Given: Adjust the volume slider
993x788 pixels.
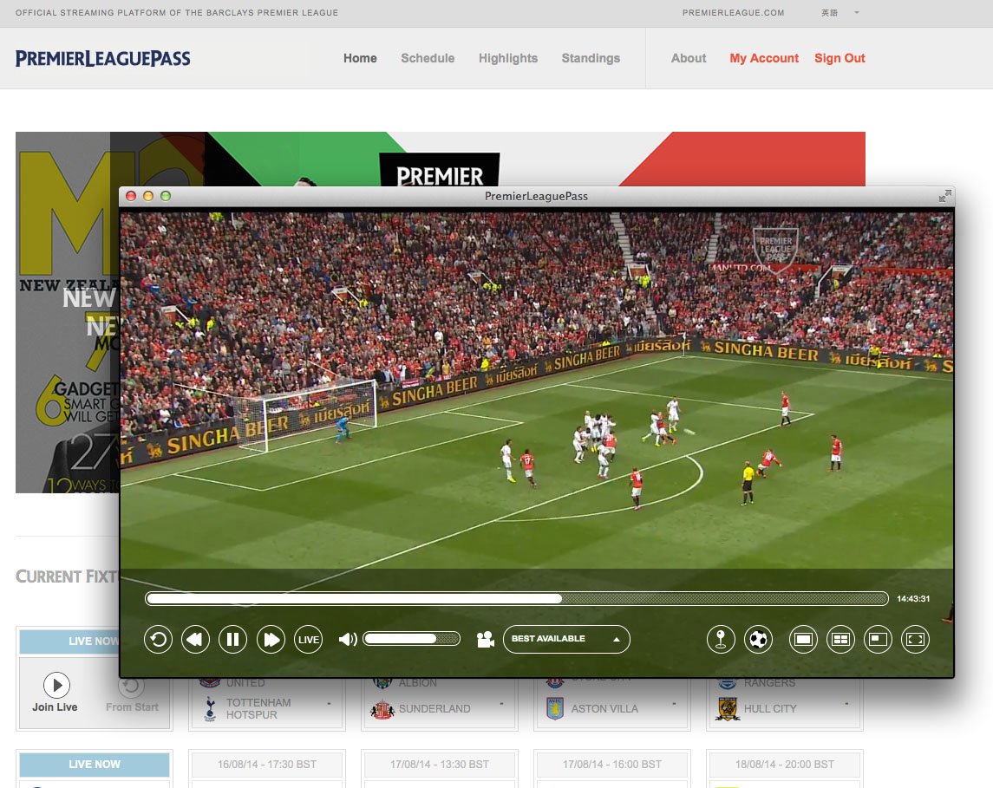Looking at the screenshot, I should (x=412, y=639).
